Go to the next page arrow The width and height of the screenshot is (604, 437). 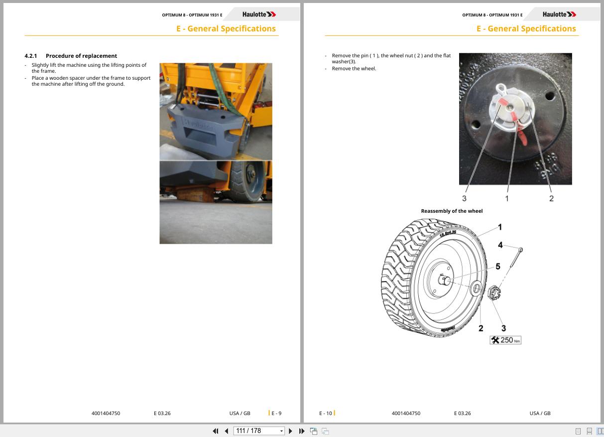click(291, 431)
